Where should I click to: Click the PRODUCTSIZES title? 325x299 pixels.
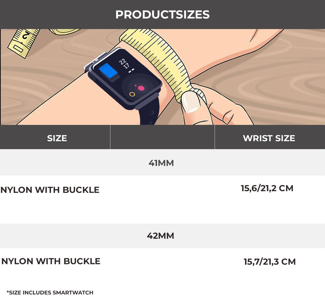[x=162, y=14]
